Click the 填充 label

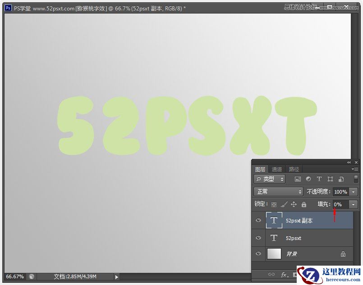tap(324, 204)
